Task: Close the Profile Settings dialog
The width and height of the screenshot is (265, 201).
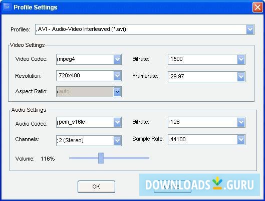Action: tap(257, 7)
